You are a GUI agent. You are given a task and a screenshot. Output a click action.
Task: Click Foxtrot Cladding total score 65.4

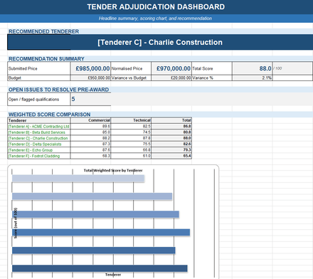(171, 156)
